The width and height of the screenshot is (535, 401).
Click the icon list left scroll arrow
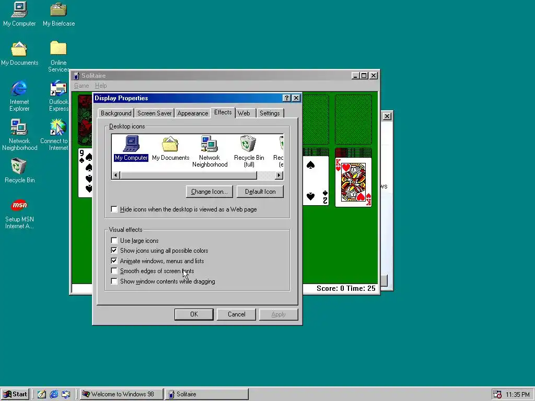tap(115, 175)
